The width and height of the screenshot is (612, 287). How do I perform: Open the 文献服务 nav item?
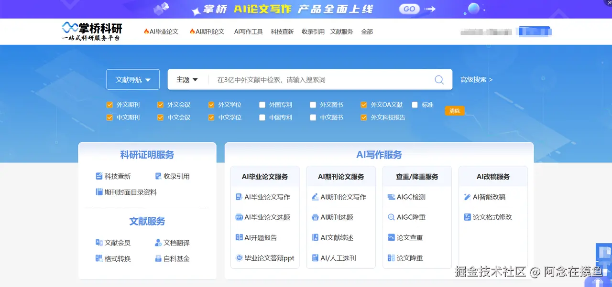point(341,32)
